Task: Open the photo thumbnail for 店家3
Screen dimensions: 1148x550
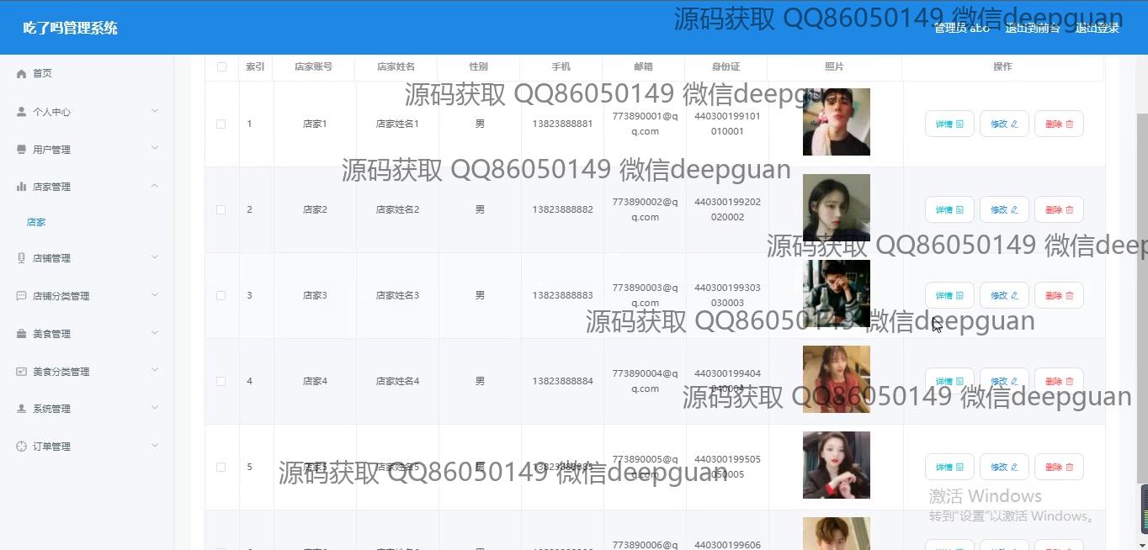Action: 837,294
